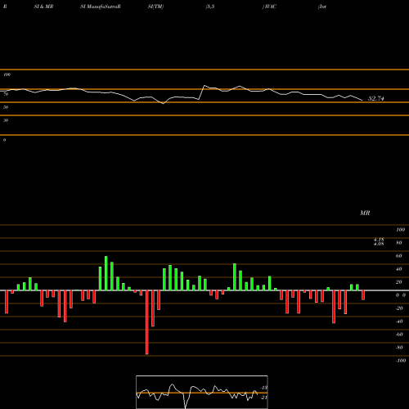Image resolution: width=409 pixels, height=409 pixels.
Task: Click the 'SI MunafaSutraR' header text
Action: click(101, 7)
